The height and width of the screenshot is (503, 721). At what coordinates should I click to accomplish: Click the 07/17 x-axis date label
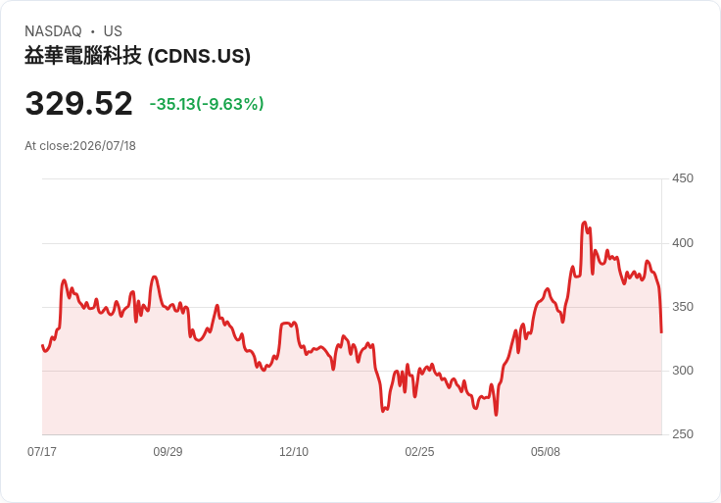[x=42, y=452]
